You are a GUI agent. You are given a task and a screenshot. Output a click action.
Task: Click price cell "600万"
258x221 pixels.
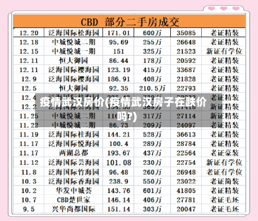[x=152, y=33]
